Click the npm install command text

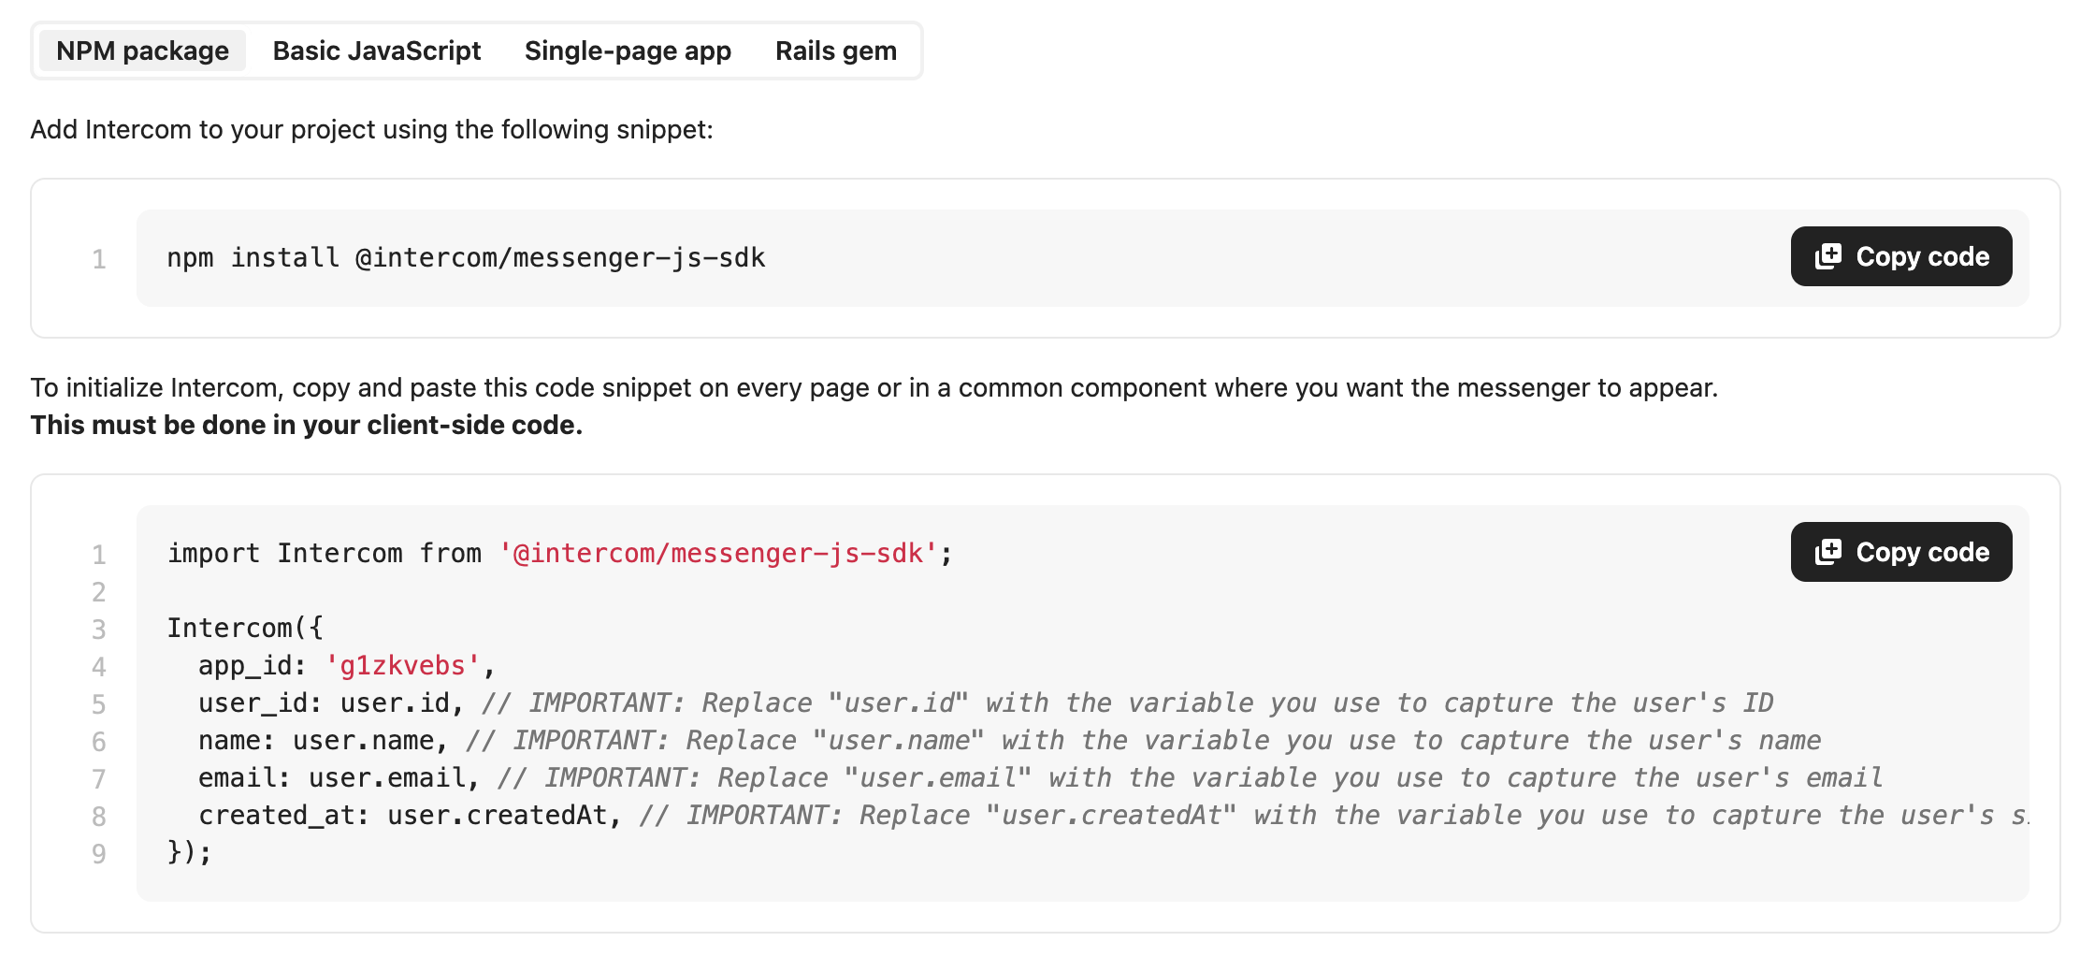pyautogui.click(x=466, y=258)
